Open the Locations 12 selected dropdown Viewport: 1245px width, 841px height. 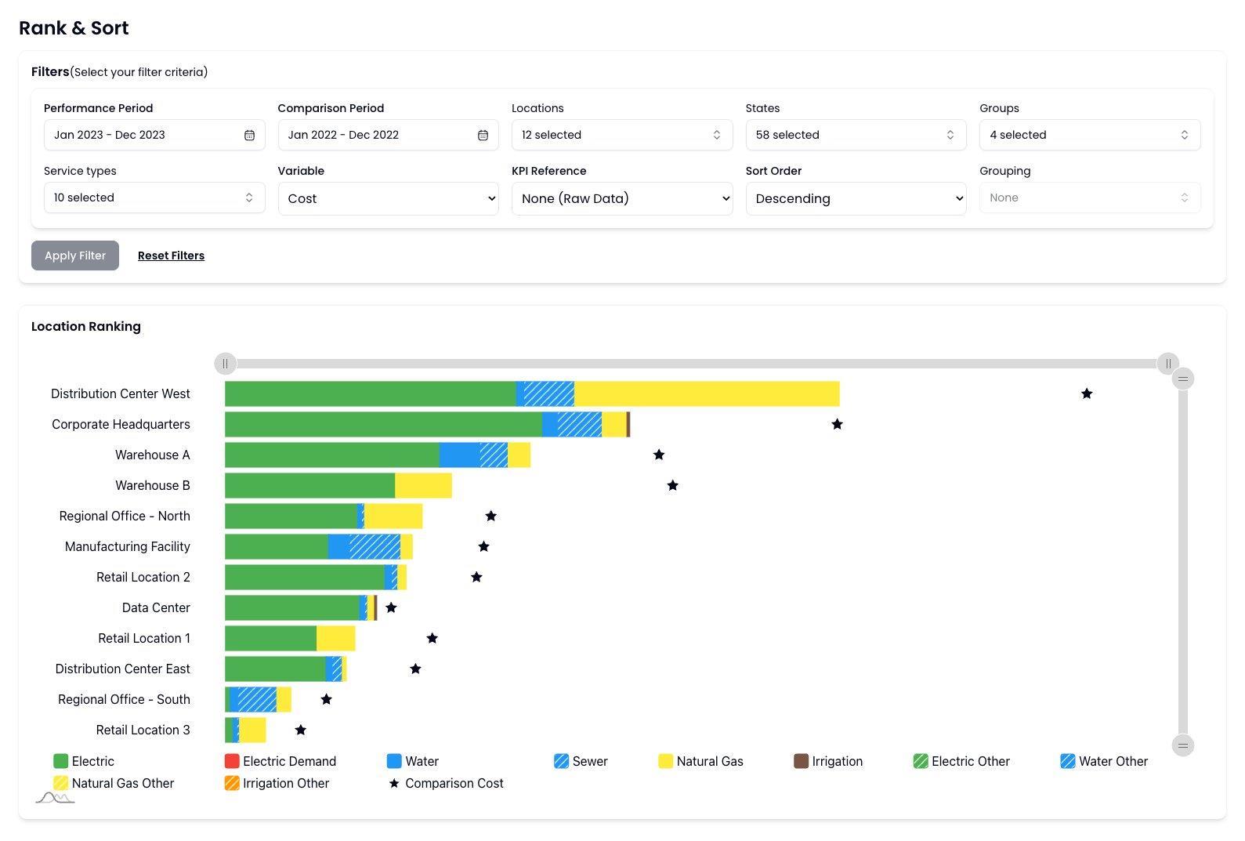click(x=622, y=135)
